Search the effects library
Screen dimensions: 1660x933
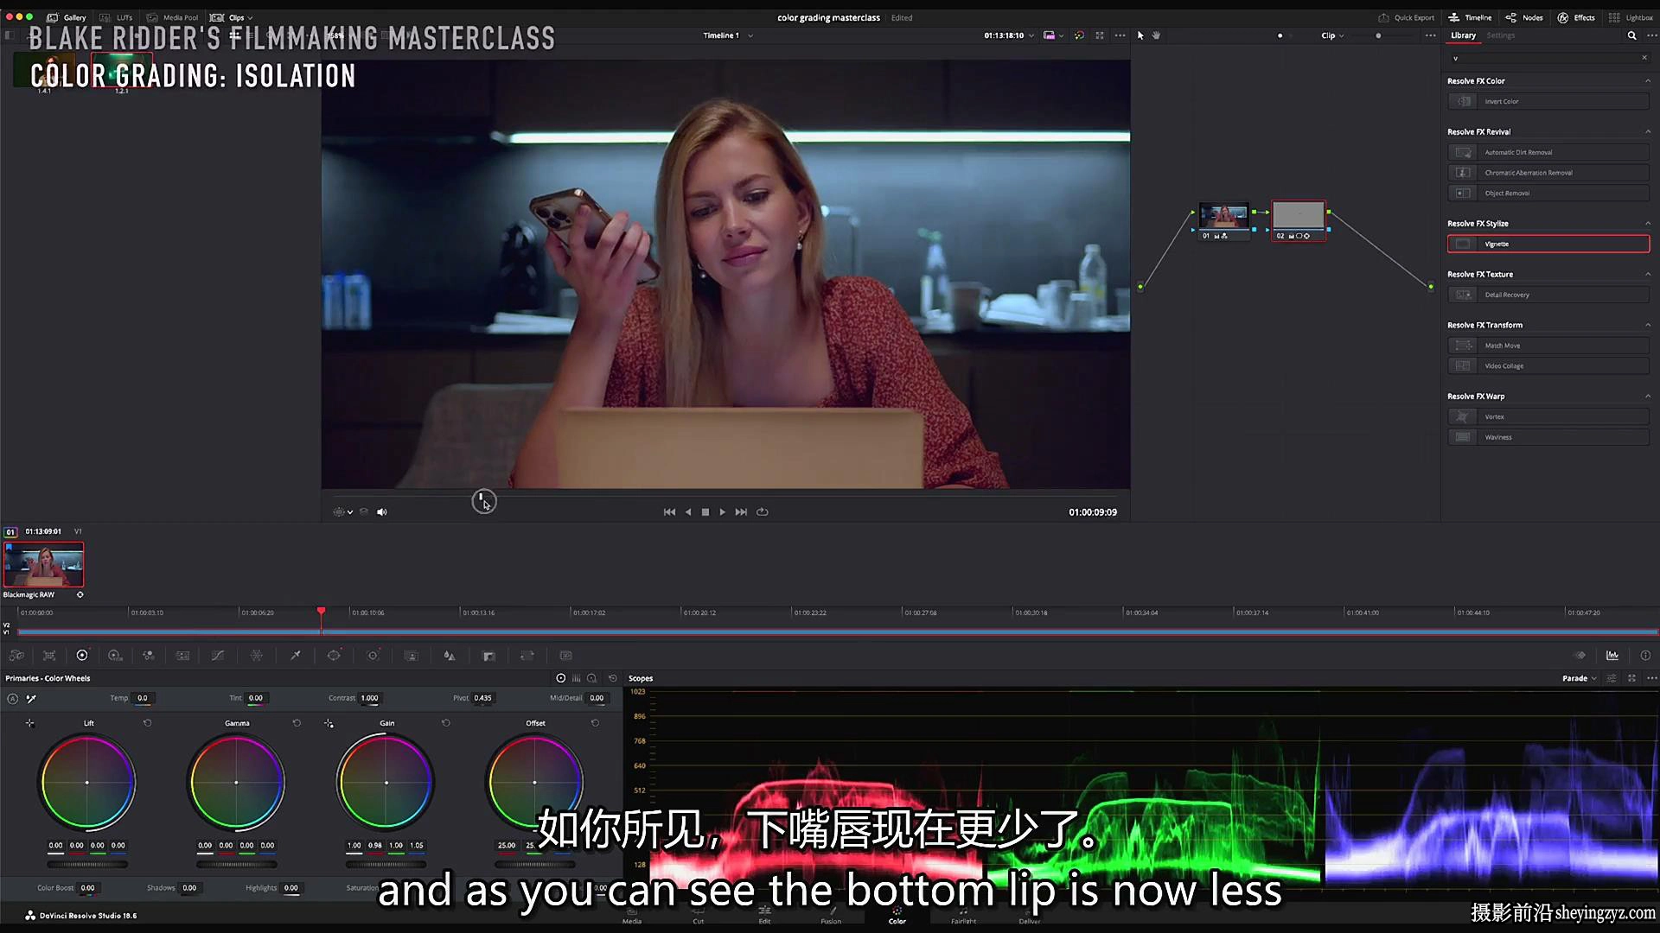(1631, 35)
